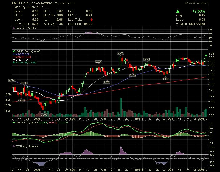Select the 3.910 low price label
The width and height of the screenshot is (220, 172).
click(21, 100)
